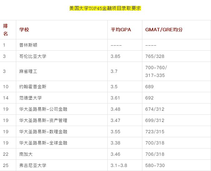Select the score 706/318

[155, 154]
